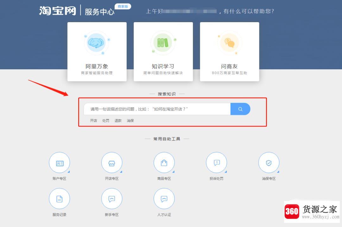The height and width of the screenshot is (227, 342).
Task: Click the 商家智能服务助理 subtitle
Action: click(97, 73)
